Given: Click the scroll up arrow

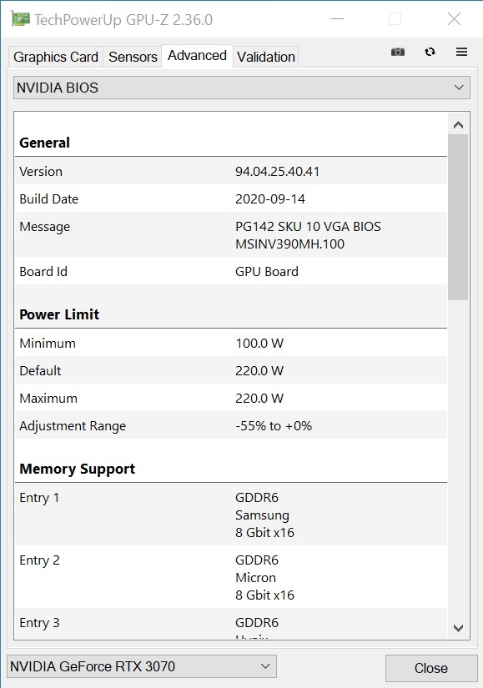Looking at the screenshot, I should click(458, 125).
